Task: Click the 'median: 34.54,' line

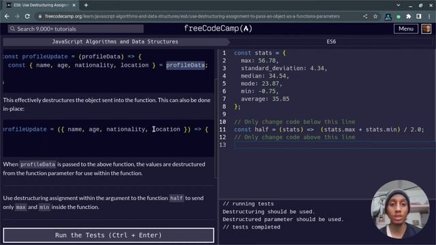Action: point(265,76)
